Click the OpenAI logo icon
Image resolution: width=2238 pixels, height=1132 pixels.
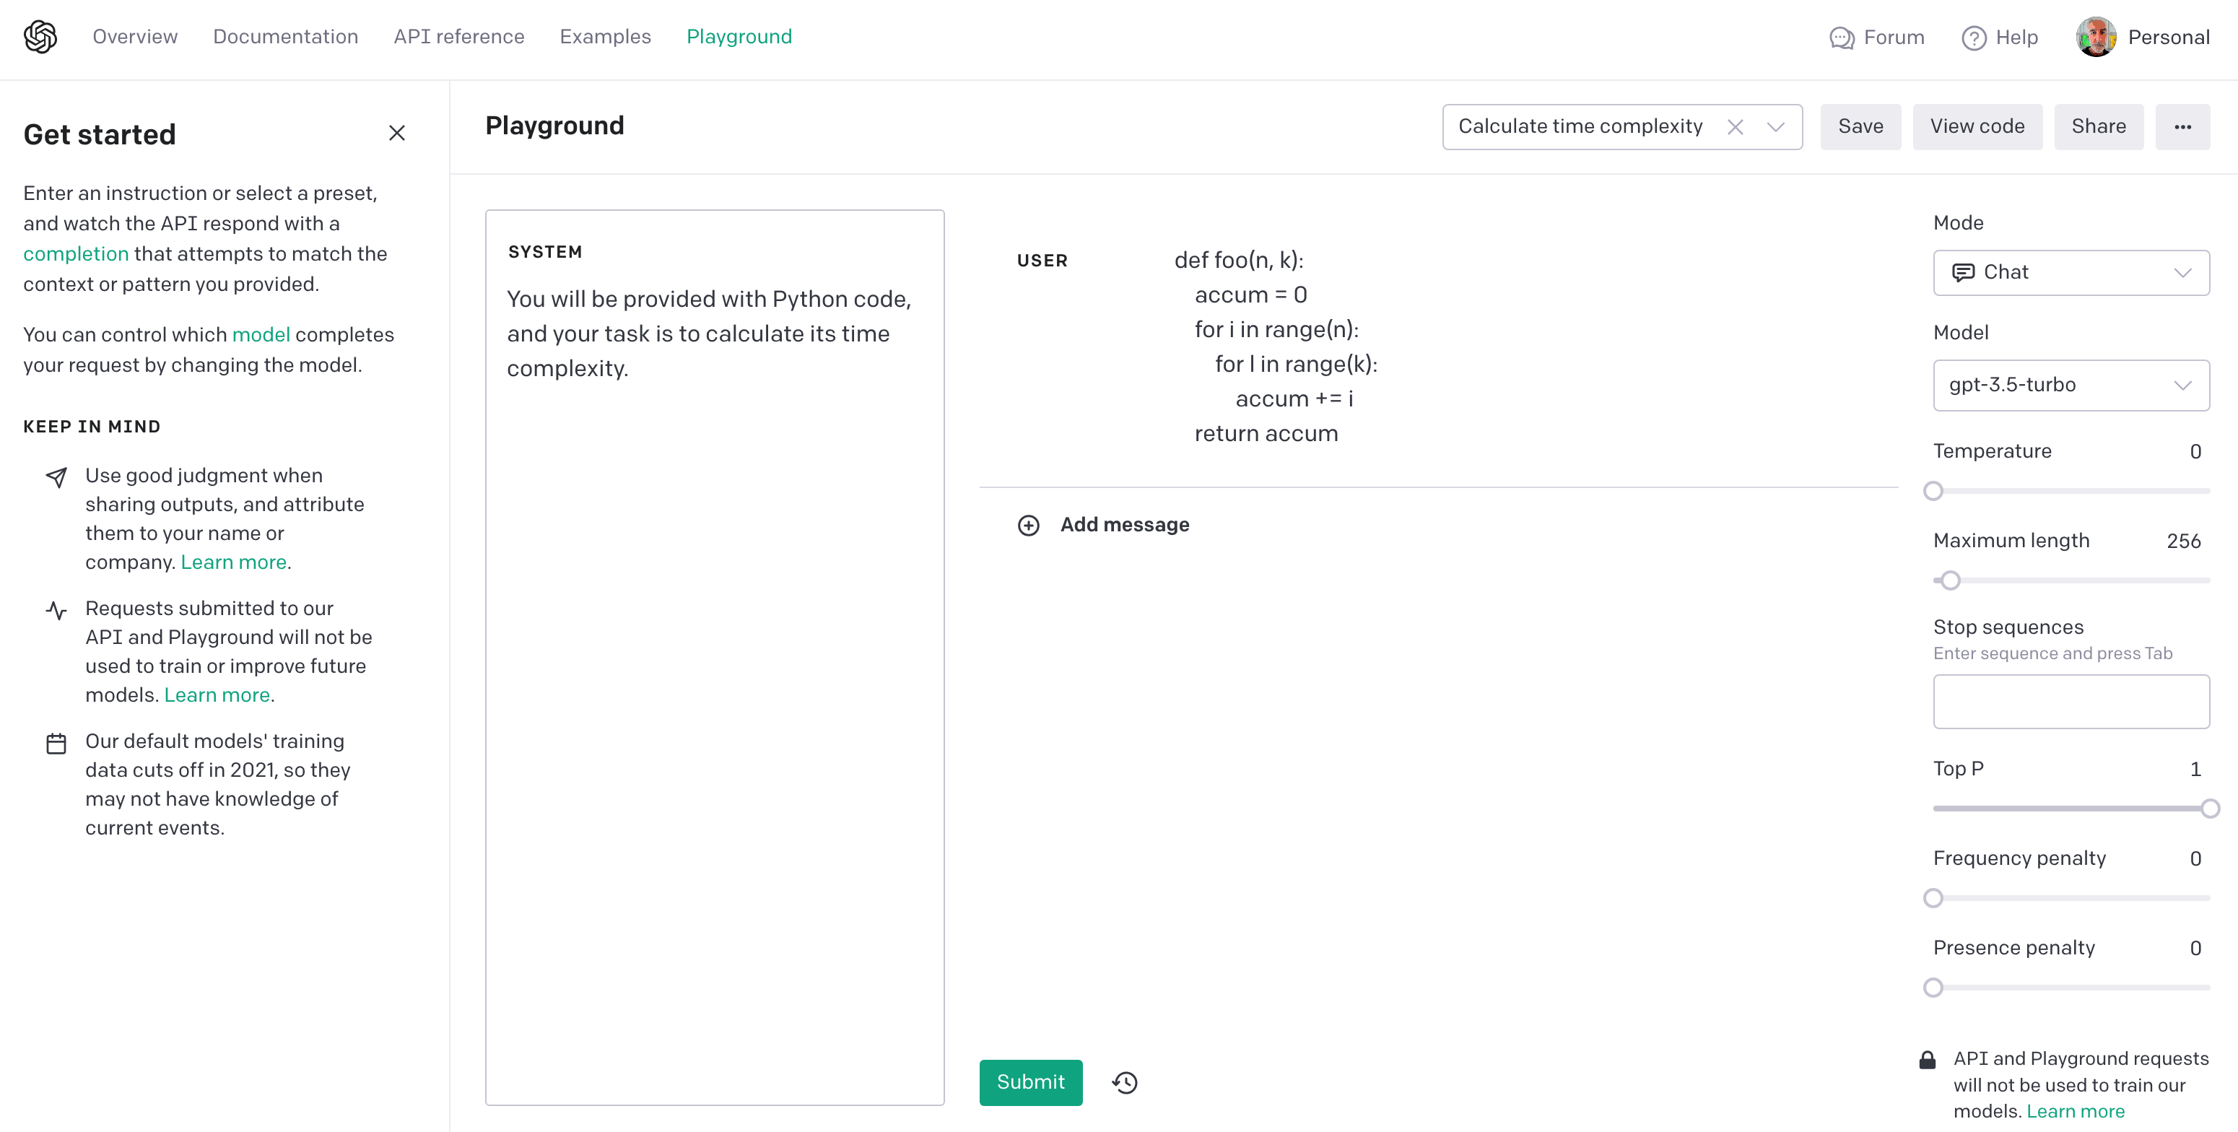pos(40,37)
